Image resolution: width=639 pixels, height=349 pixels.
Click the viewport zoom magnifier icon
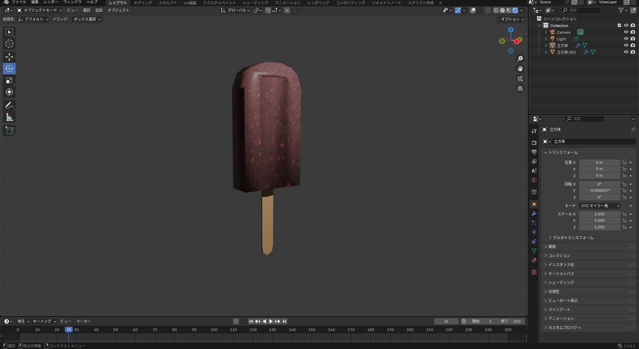point(520,59)
